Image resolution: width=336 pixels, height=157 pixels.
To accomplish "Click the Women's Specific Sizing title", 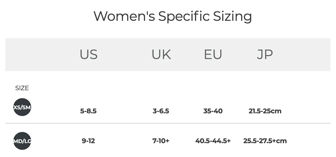I will tap(173, 16).
